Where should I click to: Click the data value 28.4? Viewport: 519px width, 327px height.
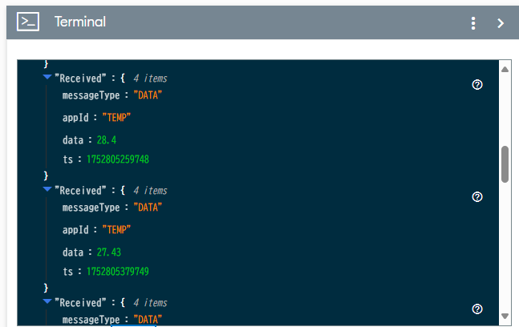[x=107, y=140]
